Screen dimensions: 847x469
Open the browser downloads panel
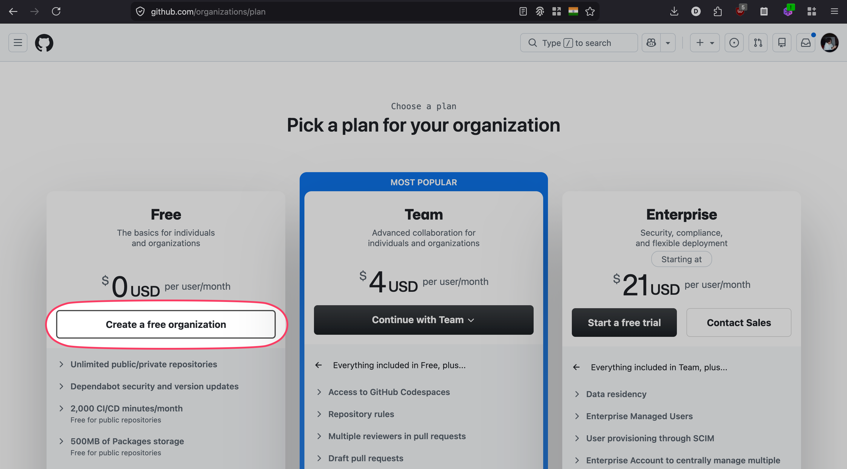[x=674, y=12]
